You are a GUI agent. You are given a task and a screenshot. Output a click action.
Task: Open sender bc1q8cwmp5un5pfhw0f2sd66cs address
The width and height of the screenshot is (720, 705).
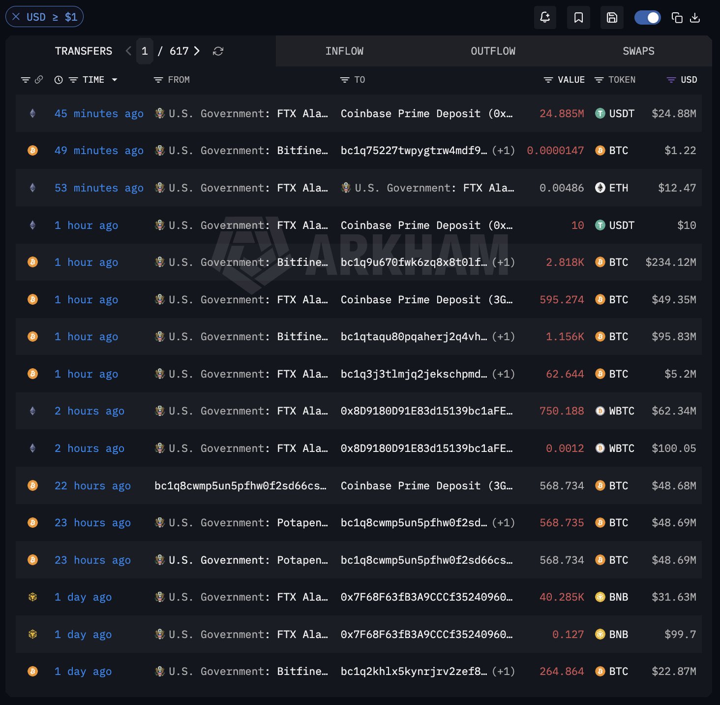pyautogui.click(x=240, y=486)
